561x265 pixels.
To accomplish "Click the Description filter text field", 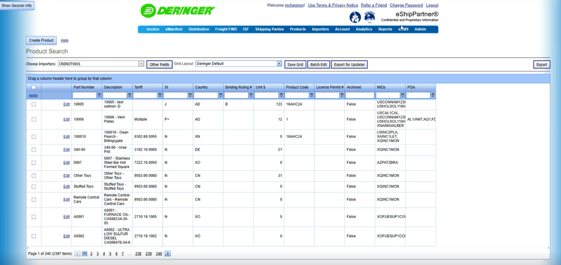I will click(114, 95).
